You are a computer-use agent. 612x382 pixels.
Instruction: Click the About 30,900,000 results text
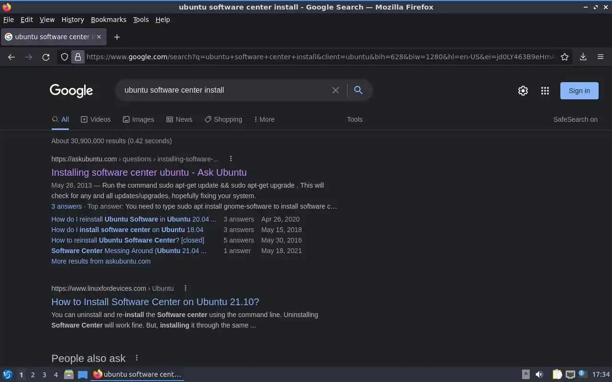pos(111,141)
